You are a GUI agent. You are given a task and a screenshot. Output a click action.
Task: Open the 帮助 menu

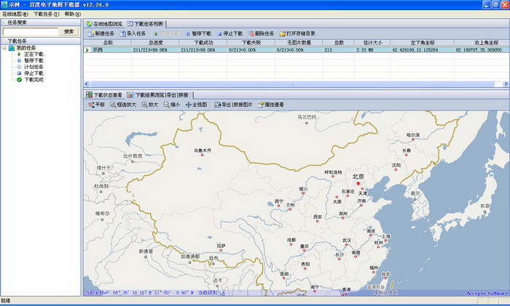point(73,14)
